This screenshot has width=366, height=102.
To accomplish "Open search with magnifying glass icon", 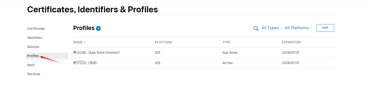I will click(x=256, y=28).
